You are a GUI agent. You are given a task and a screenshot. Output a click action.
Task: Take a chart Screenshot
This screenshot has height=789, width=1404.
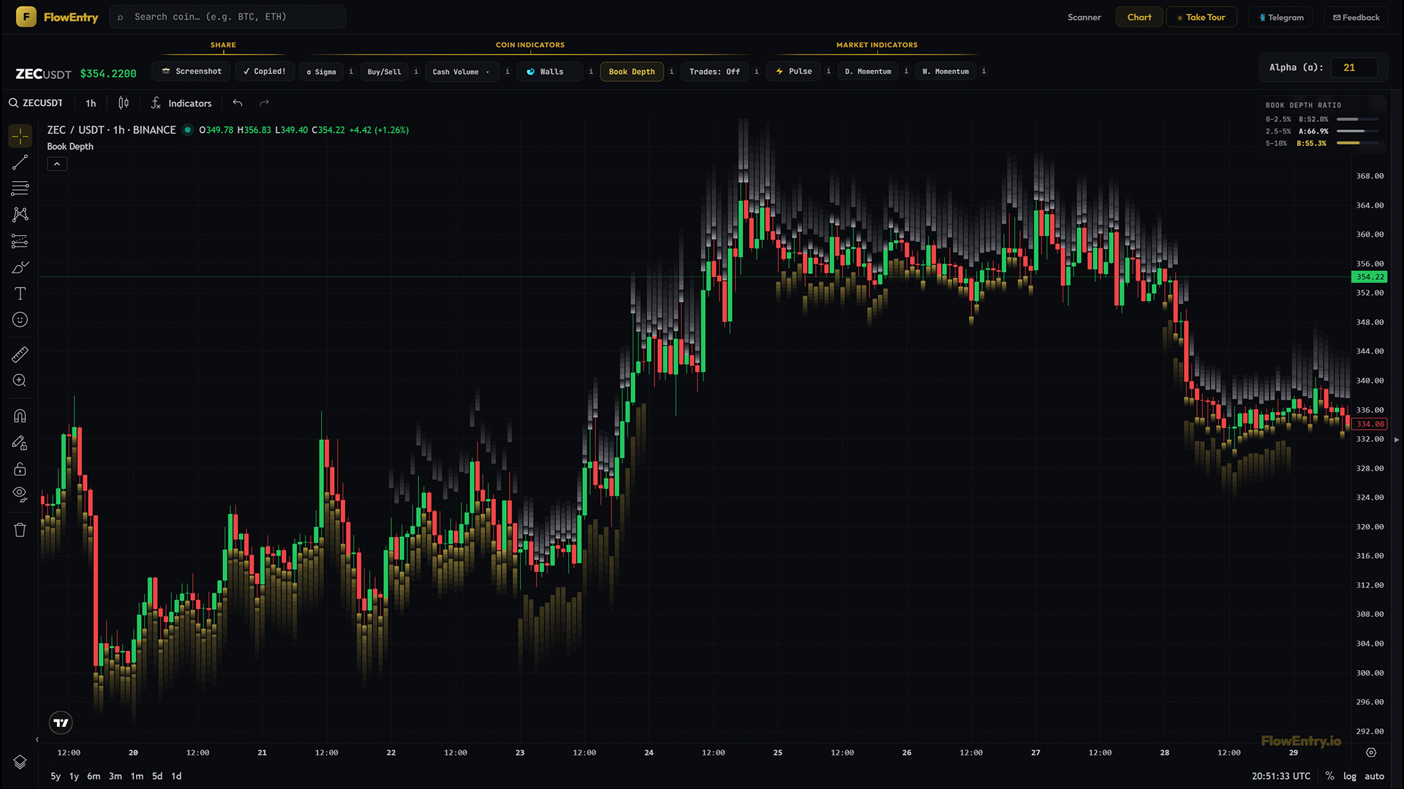[x=192, y=71]
